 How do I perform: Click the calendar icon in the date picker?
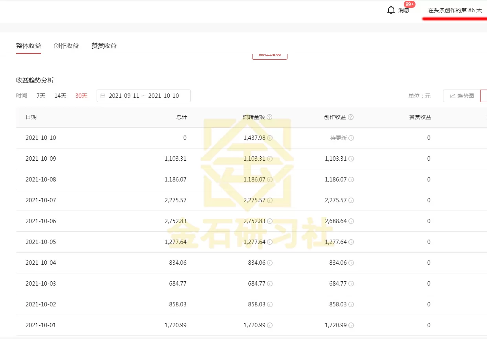(103, 95)
